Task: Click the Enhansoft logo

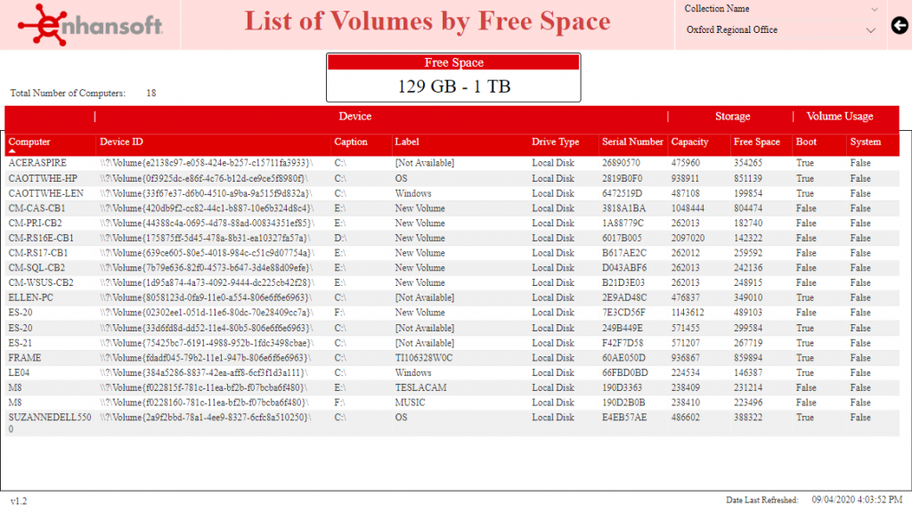Action: point(90,25)
